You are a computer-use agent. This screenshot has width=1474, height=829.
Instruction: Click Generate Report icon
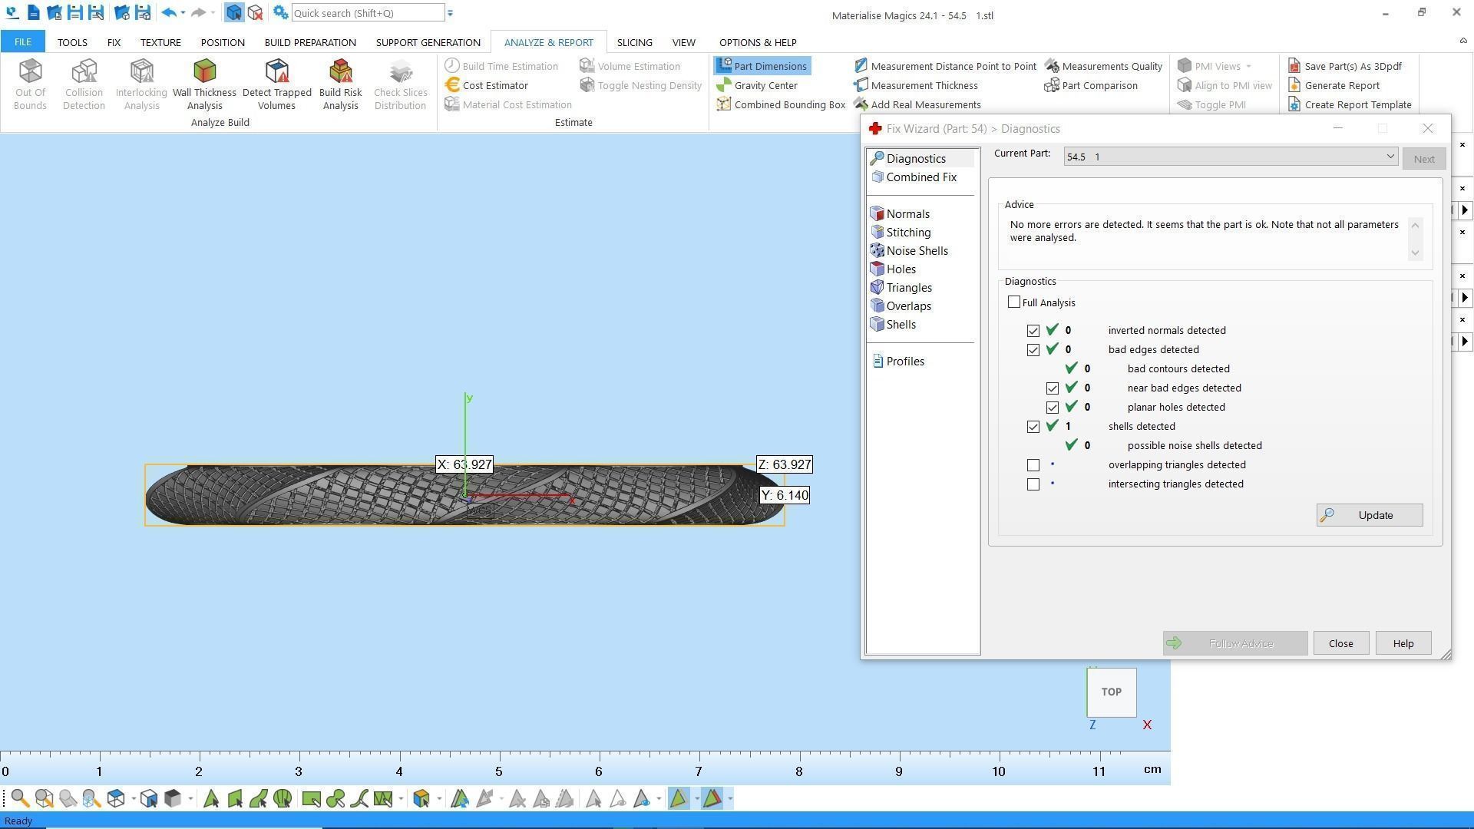click(x=1294, y=85)
